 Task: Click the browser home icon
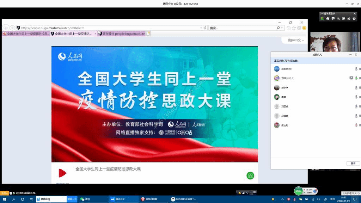click(289, 28)
